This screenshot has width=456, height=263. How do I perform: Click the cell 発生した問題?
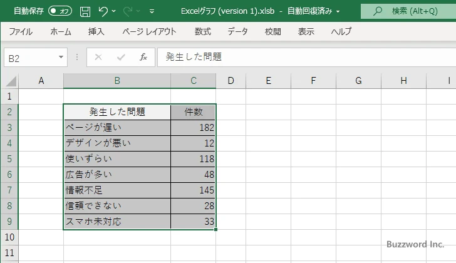pyautogui.click(x=117, y=112)
